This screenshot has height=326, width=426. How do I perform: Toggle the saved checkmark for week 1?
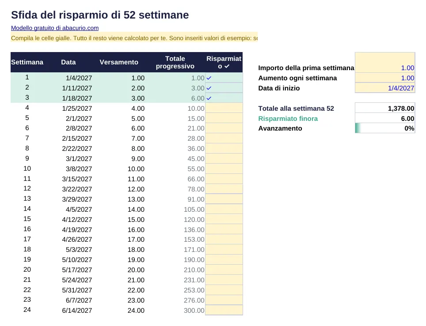[224, 78]
